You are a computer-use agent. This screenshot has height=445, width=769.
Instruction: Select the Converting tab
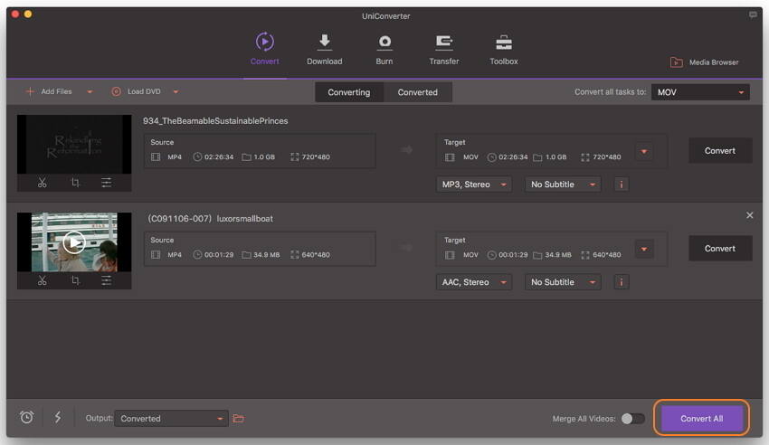point(348,92)
